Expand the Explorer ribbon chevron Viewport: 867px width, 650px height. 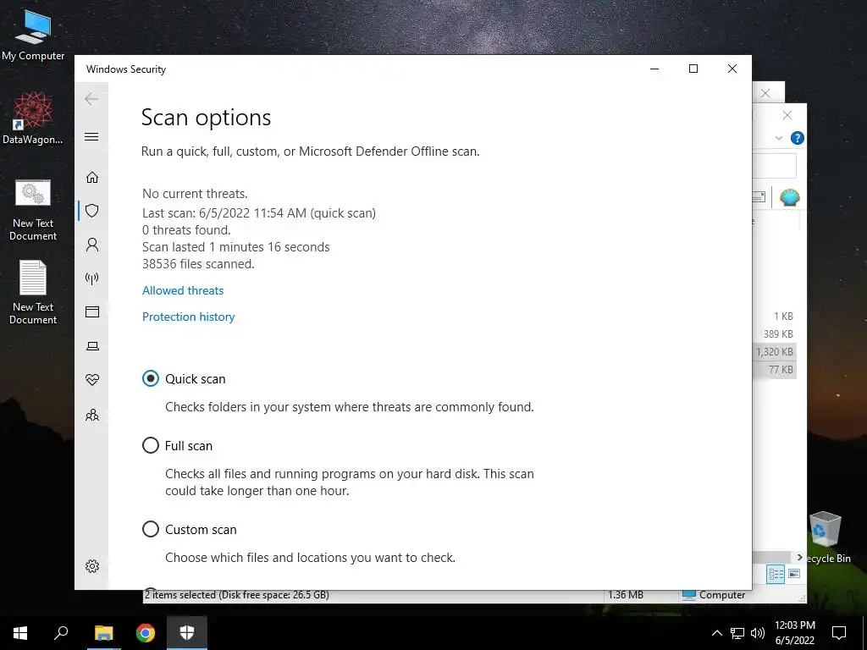(x=779, y=138)
